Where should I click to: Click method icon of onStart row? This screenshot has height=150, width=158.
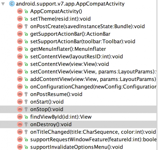tap(20, 102)
